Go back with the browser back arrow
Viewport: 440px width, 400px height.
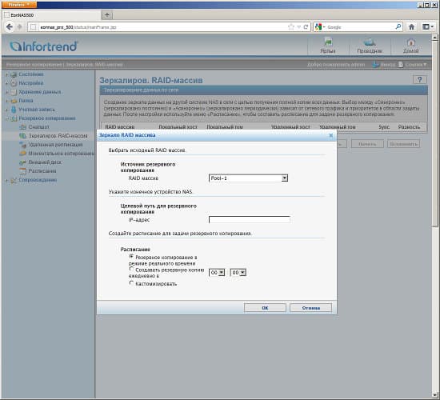(10, 27)
